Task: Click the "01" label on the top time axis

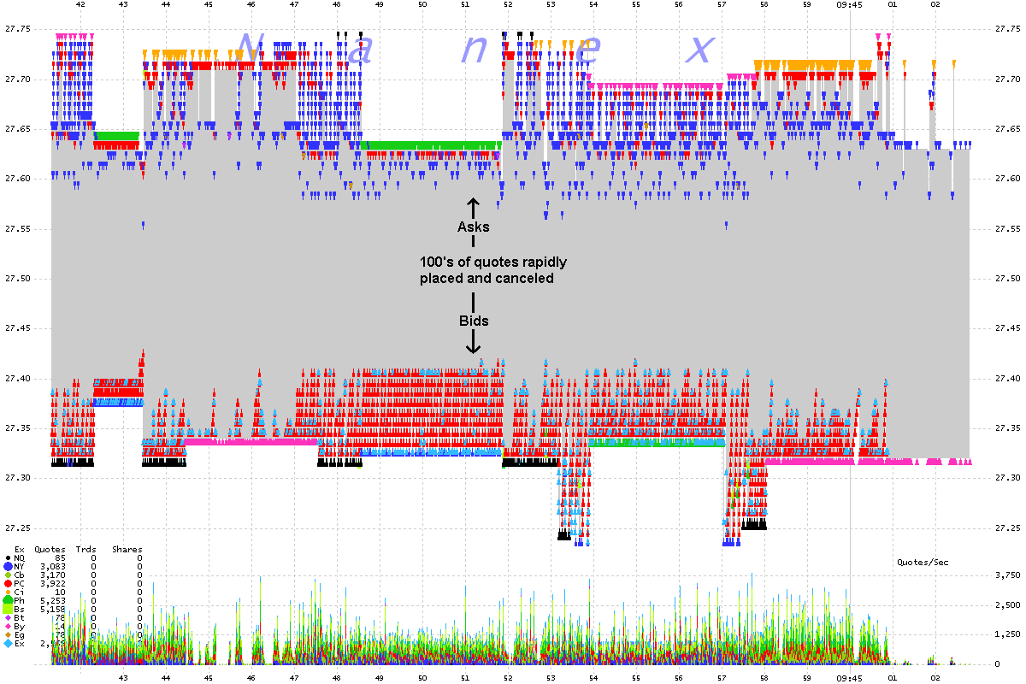Action: (893, 4)
